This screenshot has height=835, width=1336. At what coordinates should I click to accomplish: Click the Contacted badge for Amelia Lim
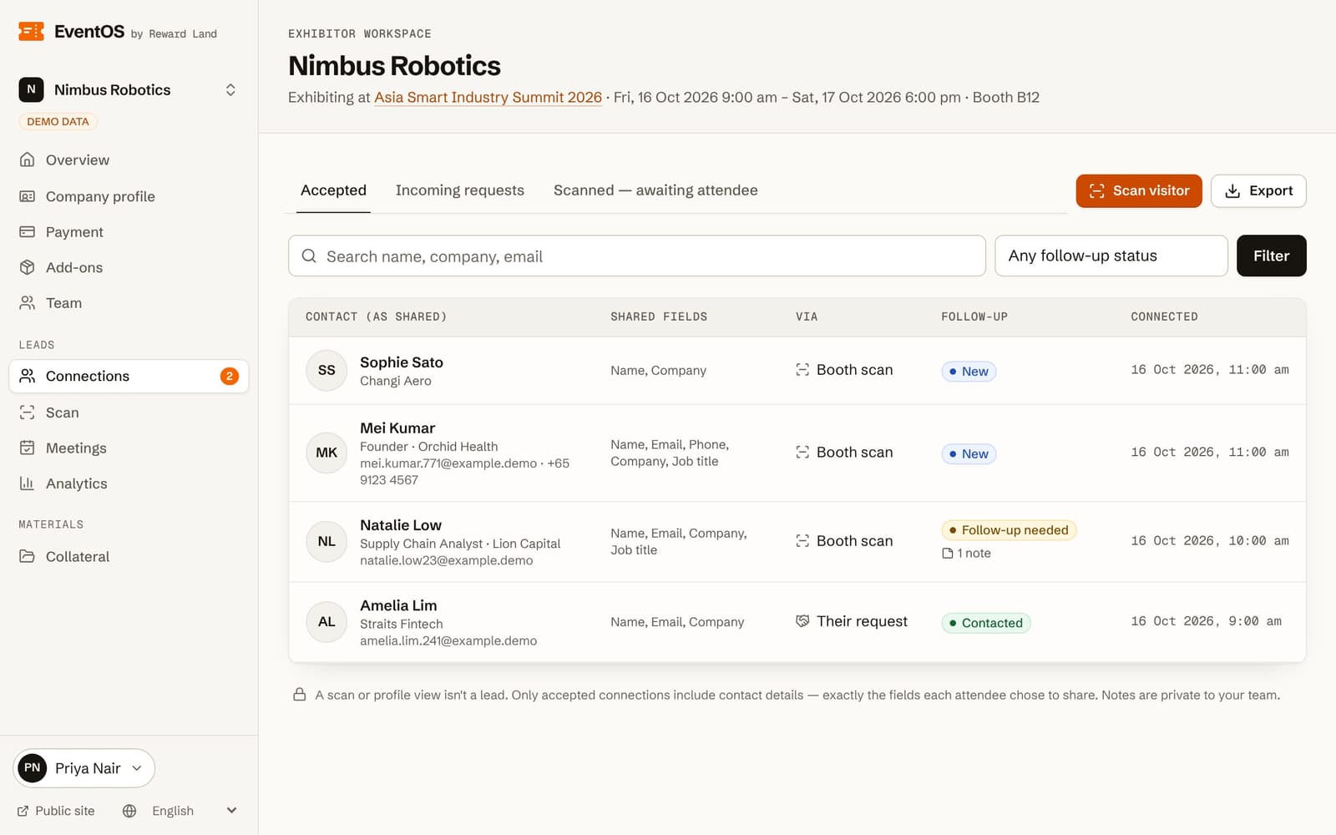pyautogui.click(x=985, y=623)
